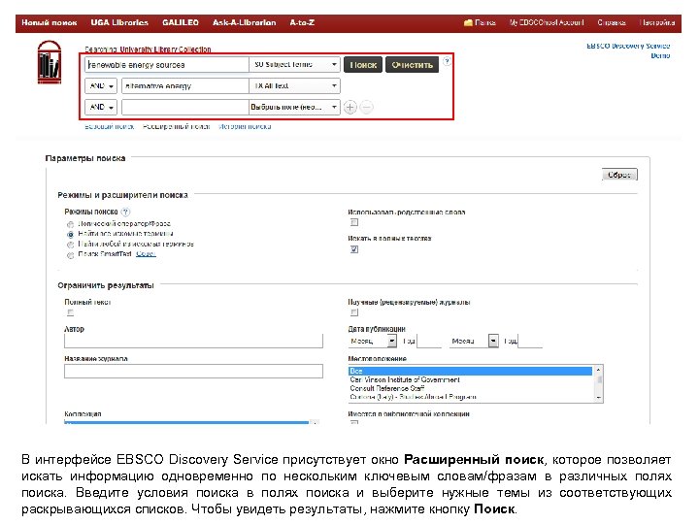This screenshot has height=524, width=699.
Task: Click the Очистить button
Action: pyautogui.click(x=412, y=65)
